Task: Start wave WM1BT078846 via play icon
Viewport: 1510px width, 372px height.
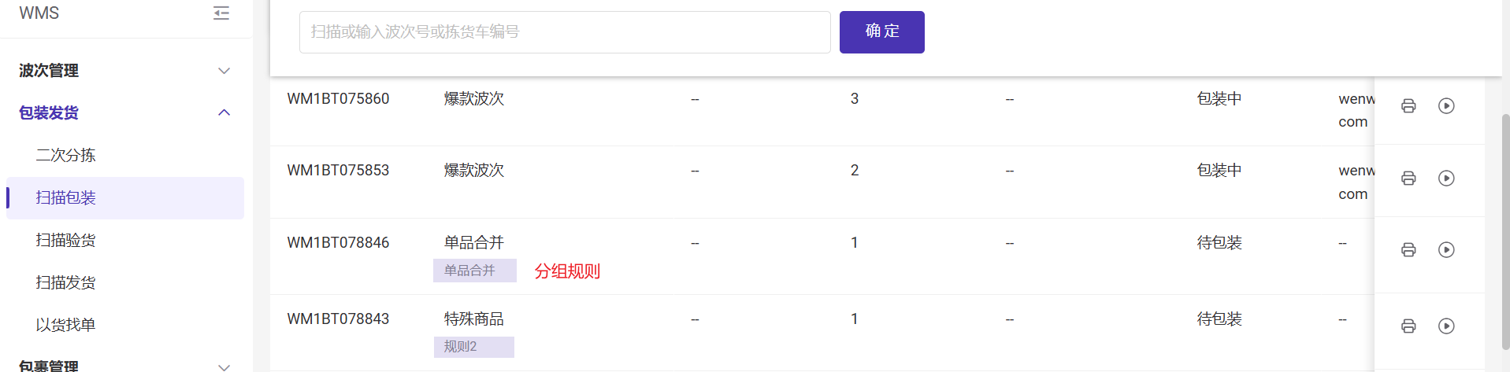Action: (x=1446, y=250)
